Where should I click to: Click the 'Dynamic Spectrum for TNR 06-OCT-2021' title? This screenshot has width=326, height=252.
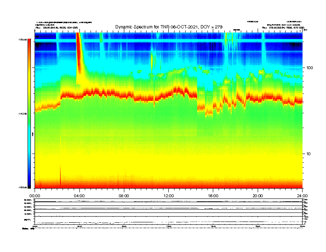(x=169, y=27)
